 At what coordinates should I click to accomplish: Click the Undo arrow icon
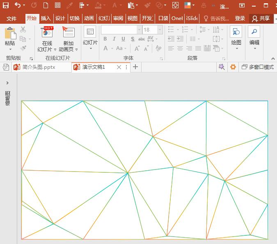[x=17, y=5]
